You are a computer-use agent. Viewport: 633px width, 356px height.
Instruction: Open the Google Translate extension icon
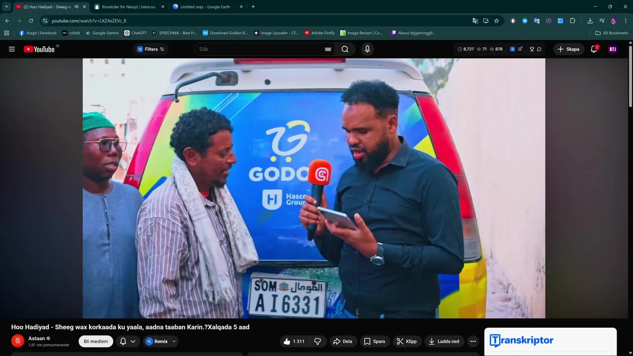pyautogui.click(x=537, y=21)
